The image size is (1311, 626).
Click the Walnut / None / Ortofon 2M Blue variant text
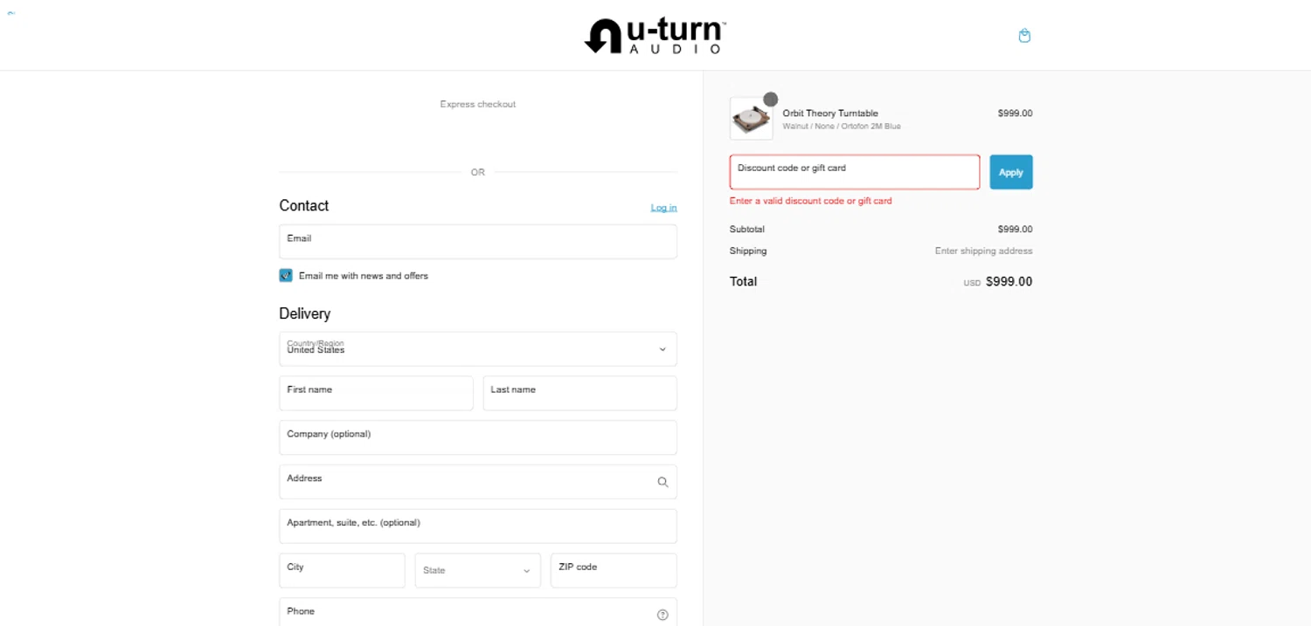click(x=842, y=127)
